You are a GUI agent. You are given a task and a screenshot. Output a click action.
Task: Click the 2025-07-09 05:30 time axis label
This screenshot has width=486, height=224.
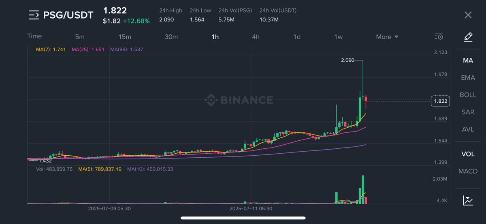pyautogui.click(x=109, y=209)
